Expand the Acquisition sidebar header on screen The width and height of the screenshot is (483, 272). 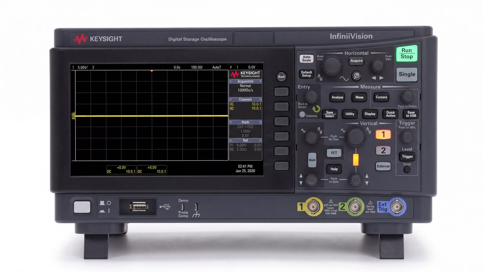point(245,81)
